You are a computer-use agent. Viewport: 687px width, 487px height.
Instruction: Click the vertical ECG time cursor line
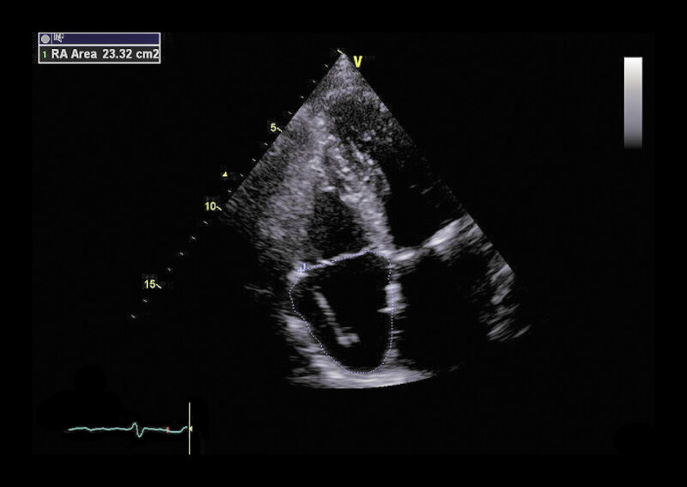coord(189,429)
